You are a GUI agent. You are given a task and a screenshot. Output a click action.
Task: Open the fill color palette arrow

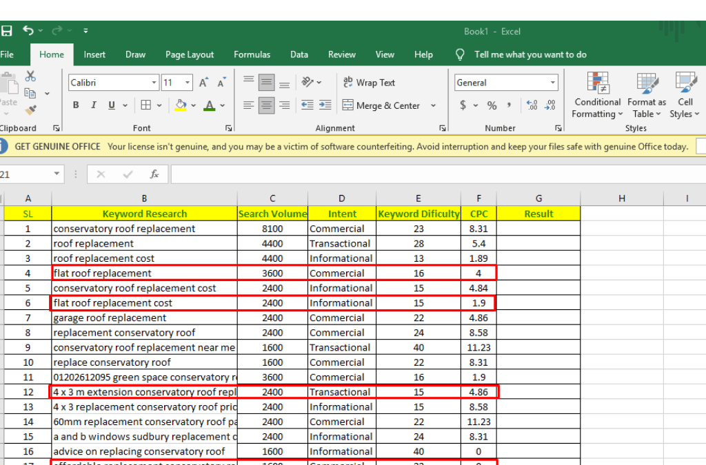click(194, 105)
